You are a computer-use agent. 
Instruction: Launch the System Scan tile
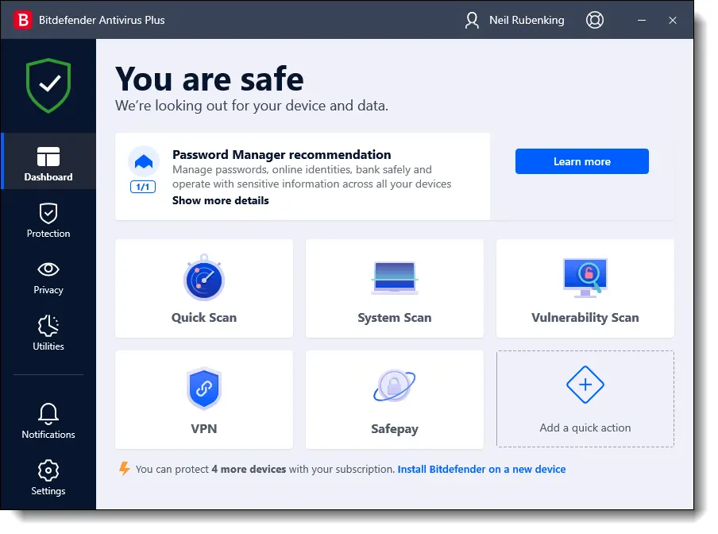coord(395,288)
